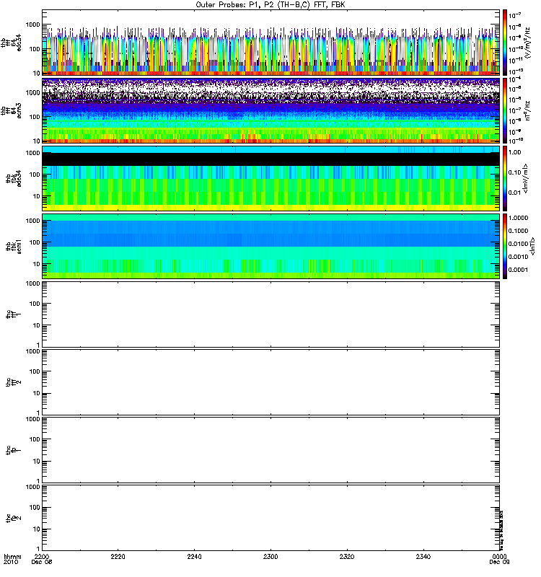The height and width of the screenshot is (577, 541).
Task: Click the 'thb fbk edc34' axis label
Action: (14, 178)
